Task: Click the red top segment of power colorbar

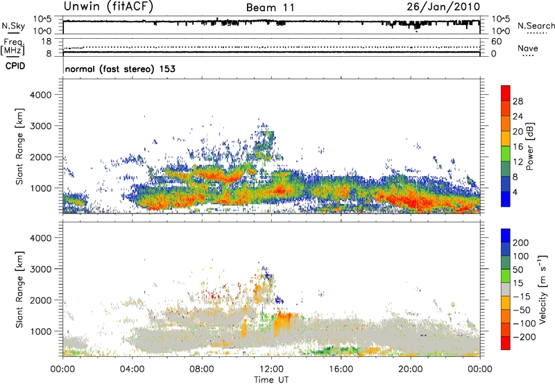Action: point(506,94)
